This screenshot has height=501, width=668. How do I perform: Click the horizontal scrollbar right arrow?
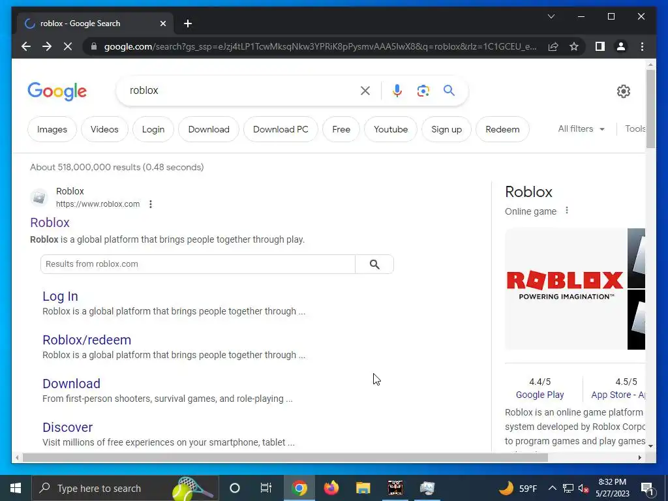639,457
